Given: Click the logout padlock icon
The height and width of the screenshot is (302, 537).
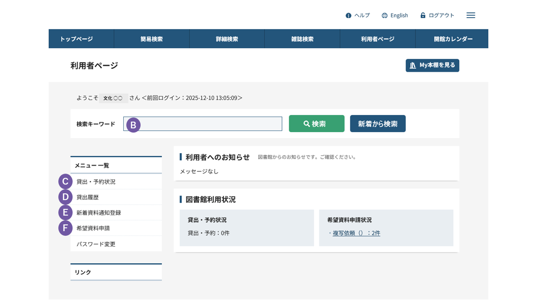Looking at the screenshot, I should coord(423,15).
